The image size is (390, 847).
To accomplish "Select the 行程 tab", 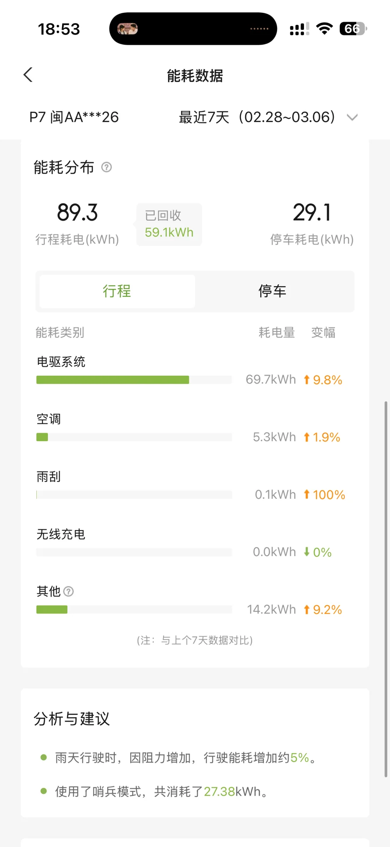I will pos(117,291).
